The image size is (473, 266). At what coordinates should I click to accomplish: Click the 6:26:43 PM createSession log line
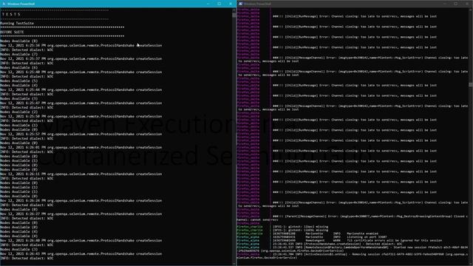point(81,254)
